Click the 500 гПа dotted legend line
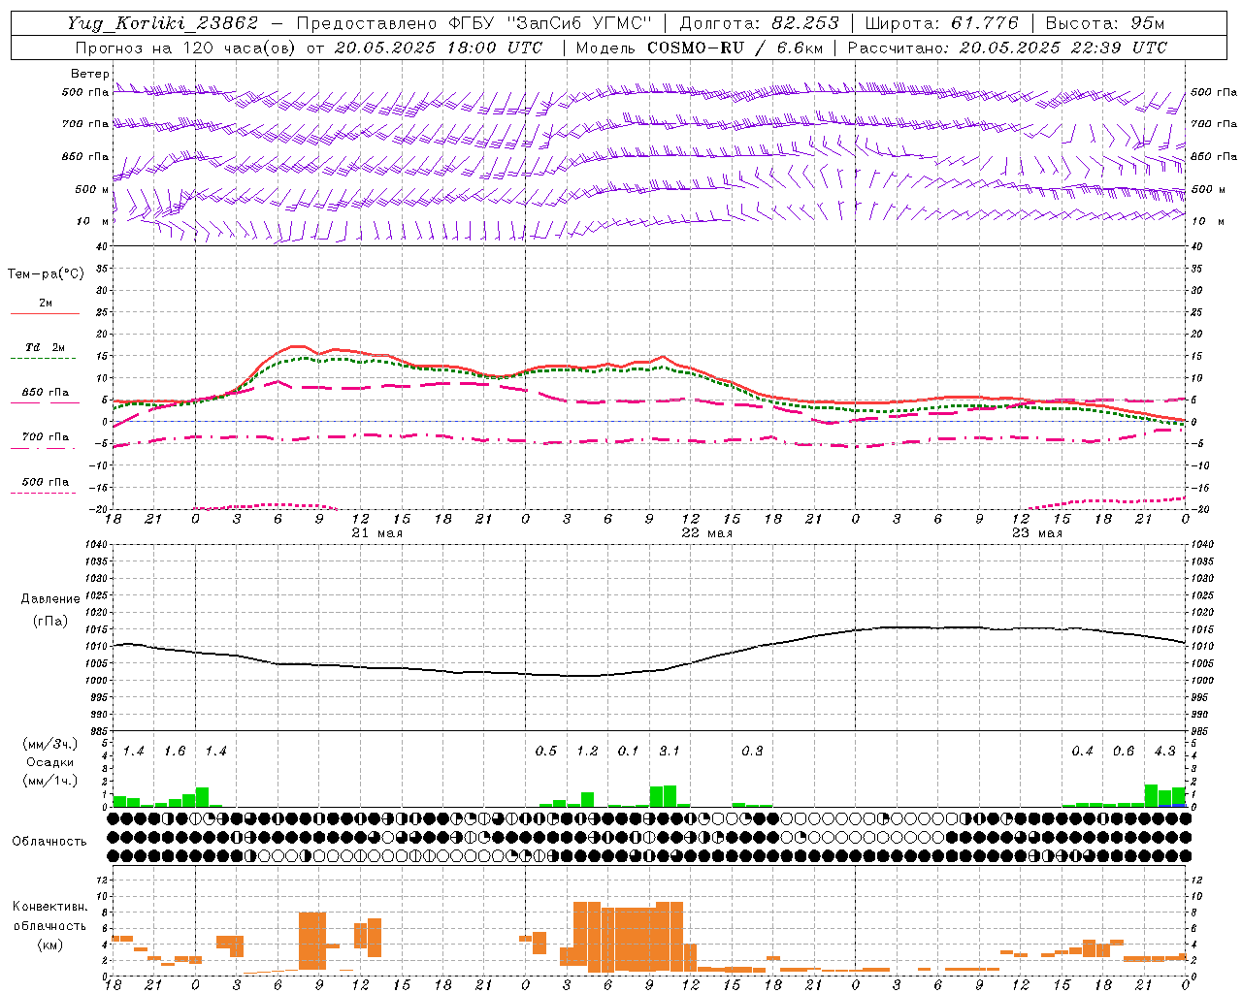Image resolution: width=1242 pixels, height=993 pixels. (44, 494)
